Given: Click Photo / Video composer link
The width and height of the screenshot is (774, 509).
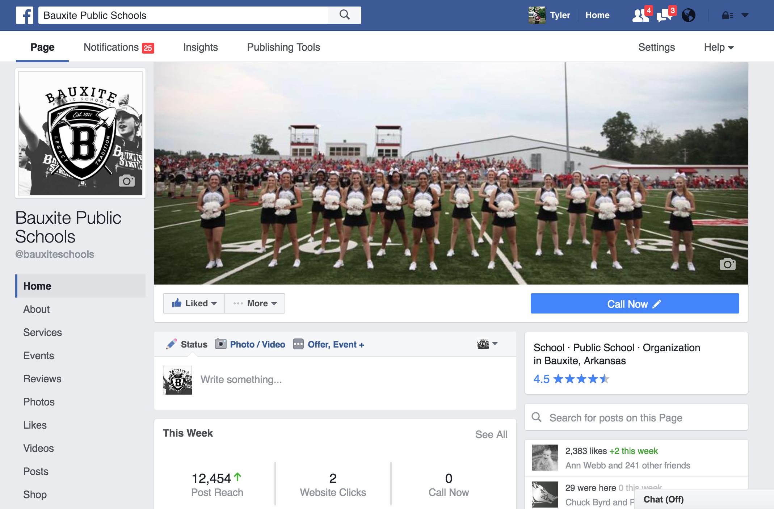Looking at the screenshot, I should (x=257, y=344).
